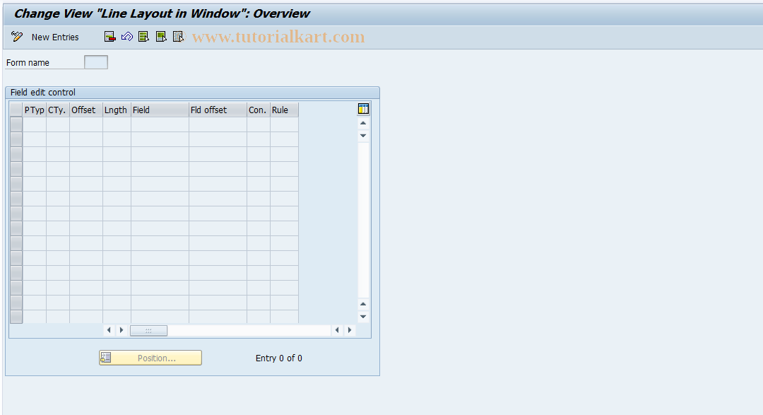Click the Position... button
Viewport: 763px width, 415px height.
(x=150, y=358)
